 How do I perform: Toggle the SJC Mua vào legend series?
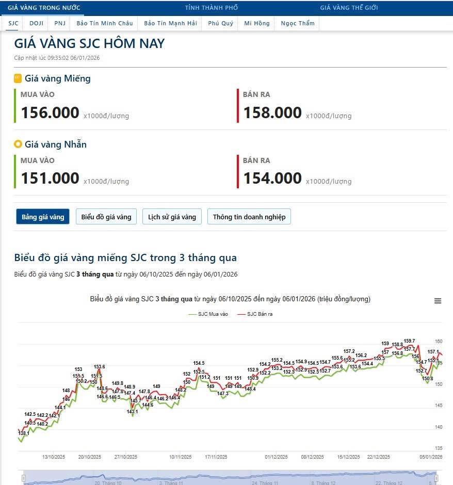pyautogui.click(x=209, y=314)
